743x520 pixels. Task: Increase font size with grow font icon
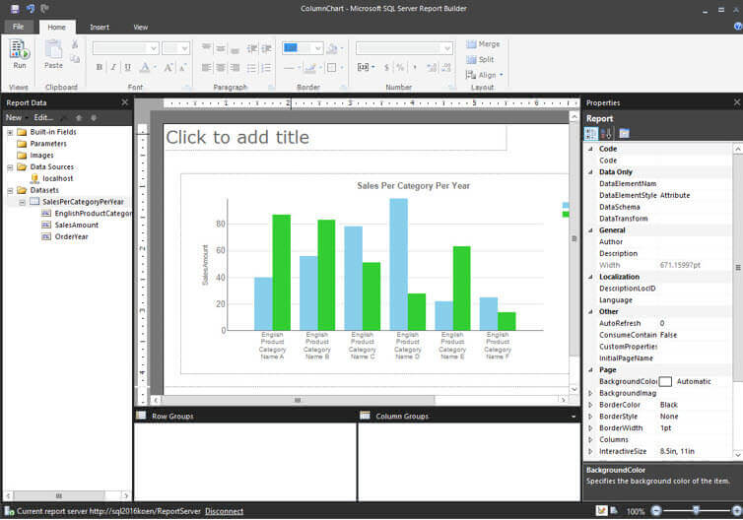click(169, 67)
